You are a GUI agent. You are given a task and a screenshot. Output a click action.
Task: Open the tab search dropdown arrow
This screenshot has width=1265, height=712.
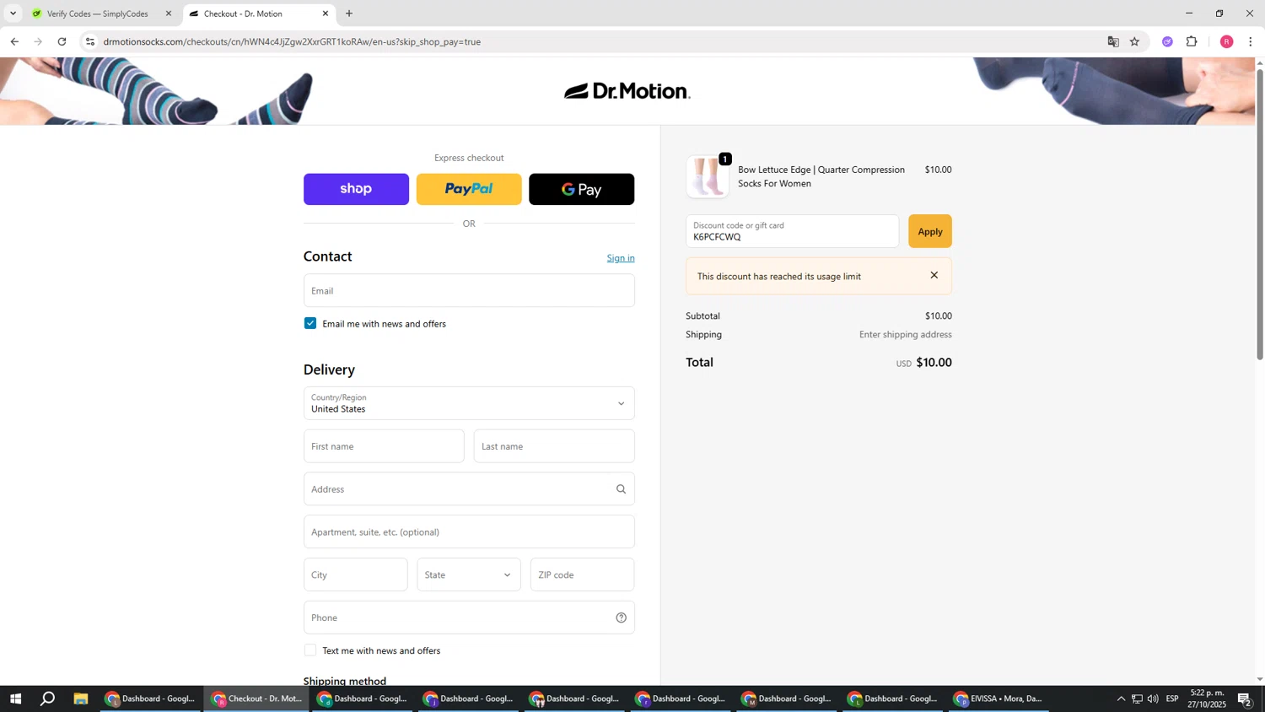coord(13,13)
